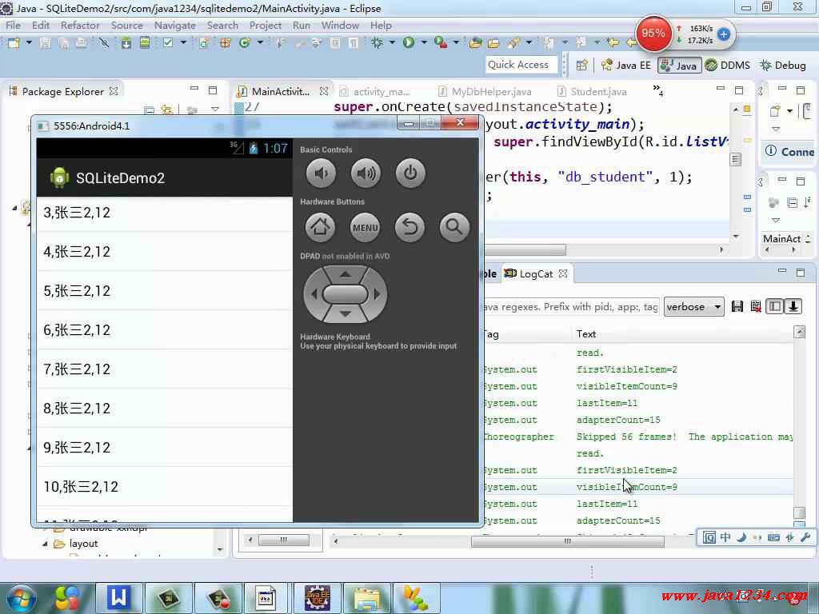This screenshot has height=614, width=819.
Task: Click the Run External Tools toolbar icon
Action: (441, 43)
